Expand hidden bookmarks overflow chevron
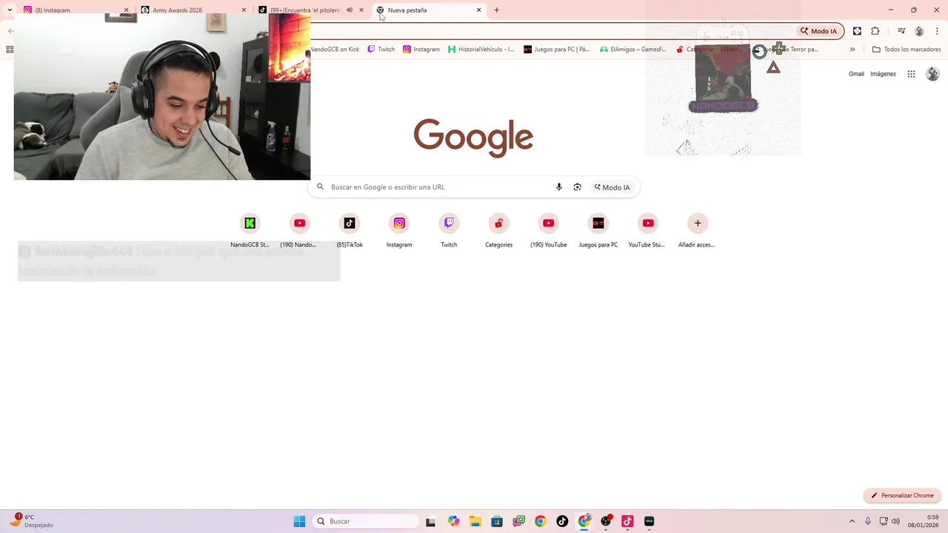Screen dimensions: 948x533 point(852,50)
